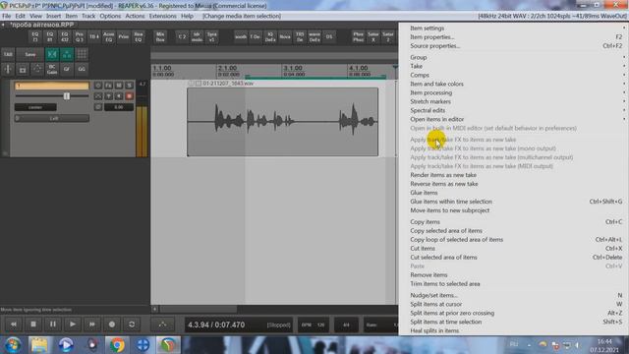Screen dimensions: 629x354
Task: Click the audio item waveform in arrange view
Action: pyautogui.click(x=282, y=122)
